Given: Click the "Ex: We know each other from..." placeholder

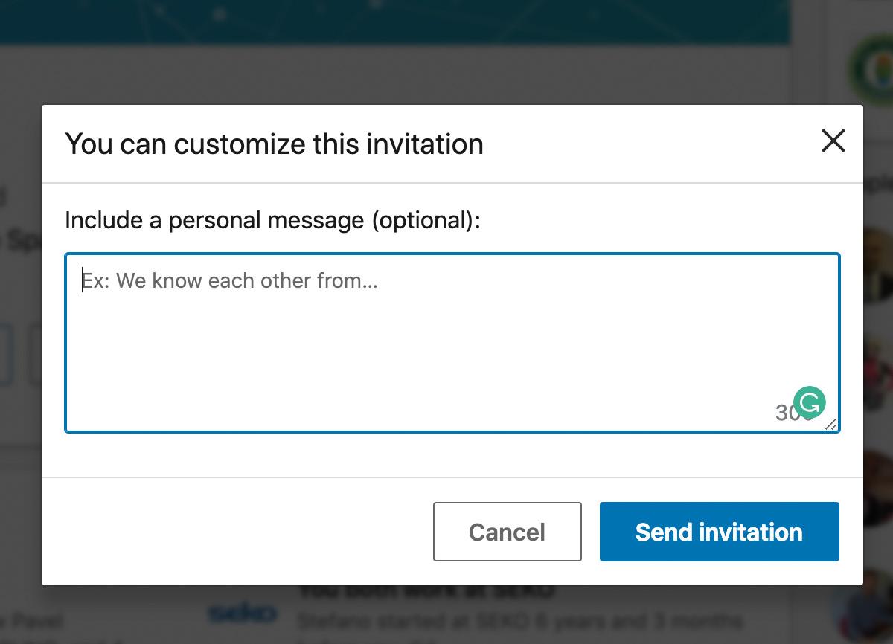Looking at the screenshot, I should [x=230, y=281].
